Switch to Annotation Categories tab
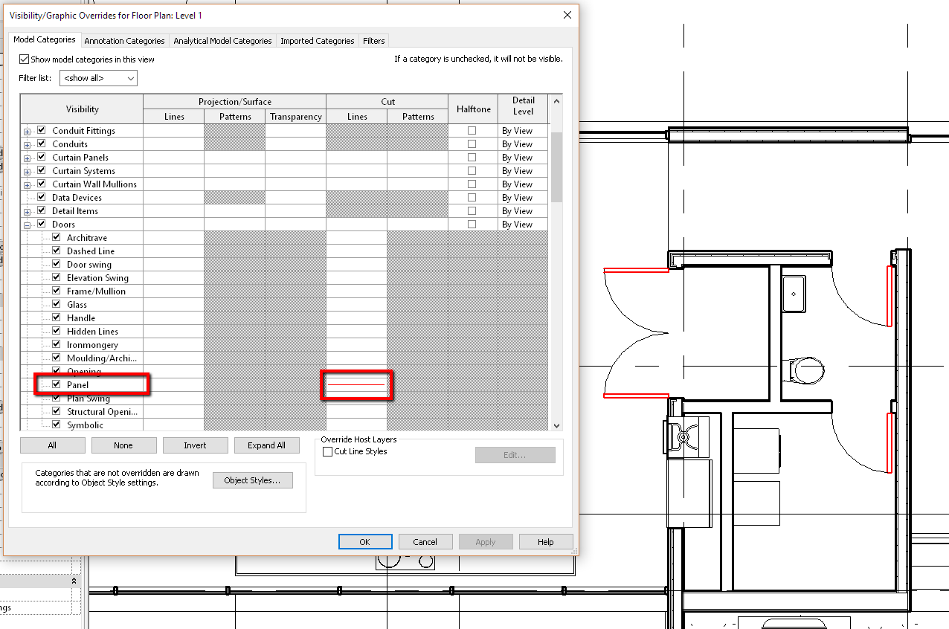 (x=124, y=41)
